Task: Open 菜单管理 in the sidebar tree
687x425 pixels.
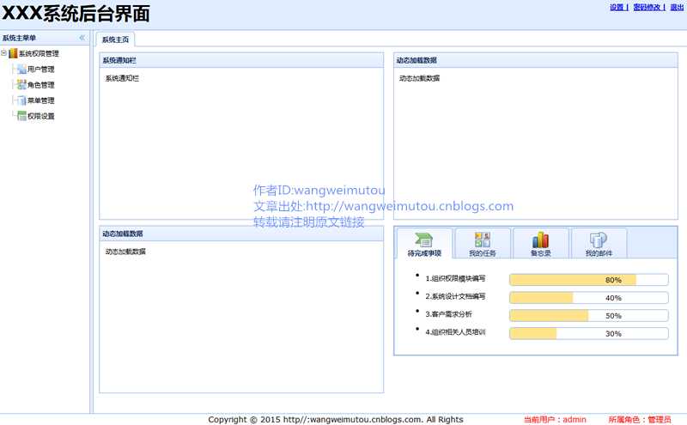Action: coord(40,100)
